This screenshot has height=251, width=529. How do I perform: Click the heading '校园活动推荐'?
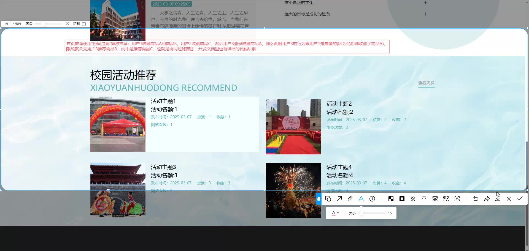coord(123,75)
